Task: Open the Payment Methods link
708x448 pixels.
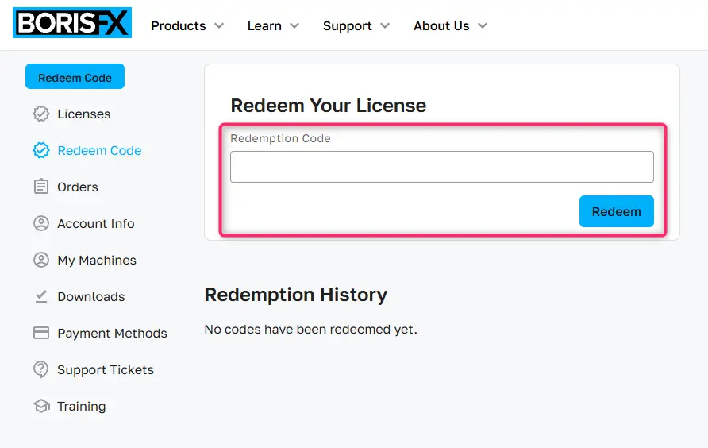Action: click(x=112, y=333)
